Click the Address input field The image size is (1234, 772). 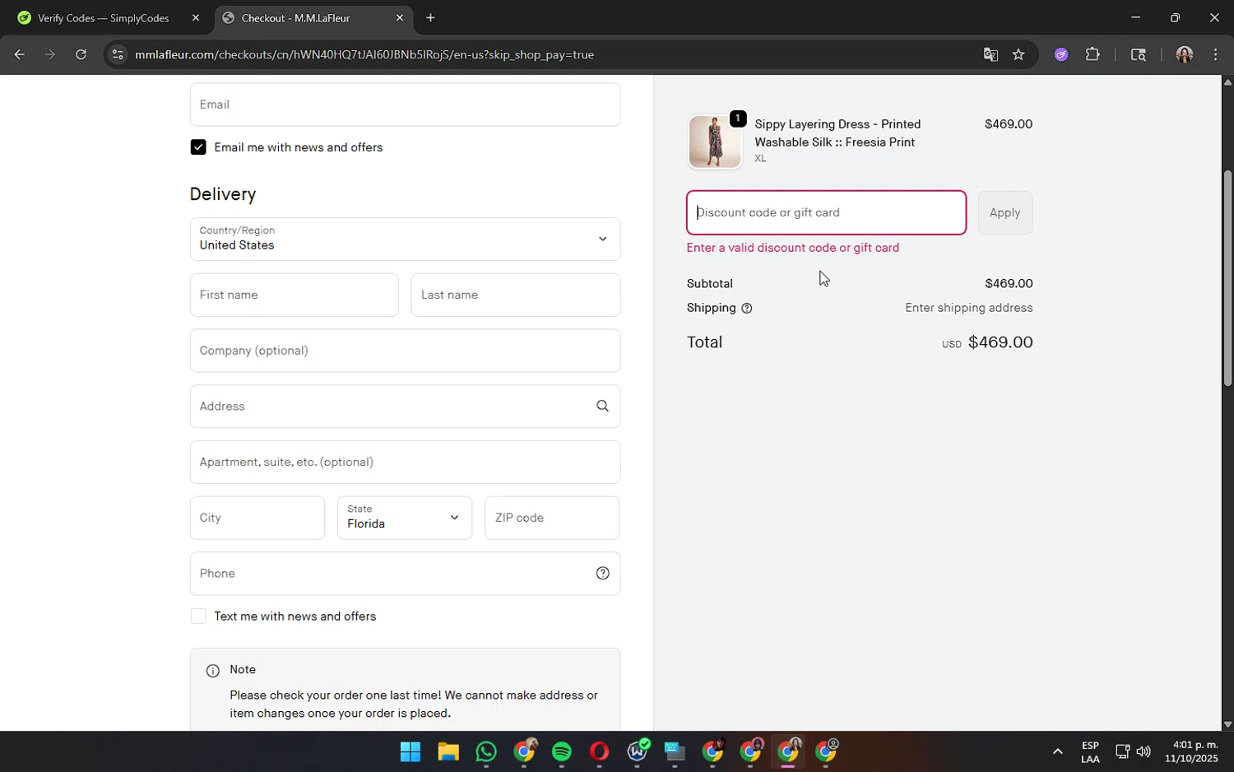tap(405, 406)
